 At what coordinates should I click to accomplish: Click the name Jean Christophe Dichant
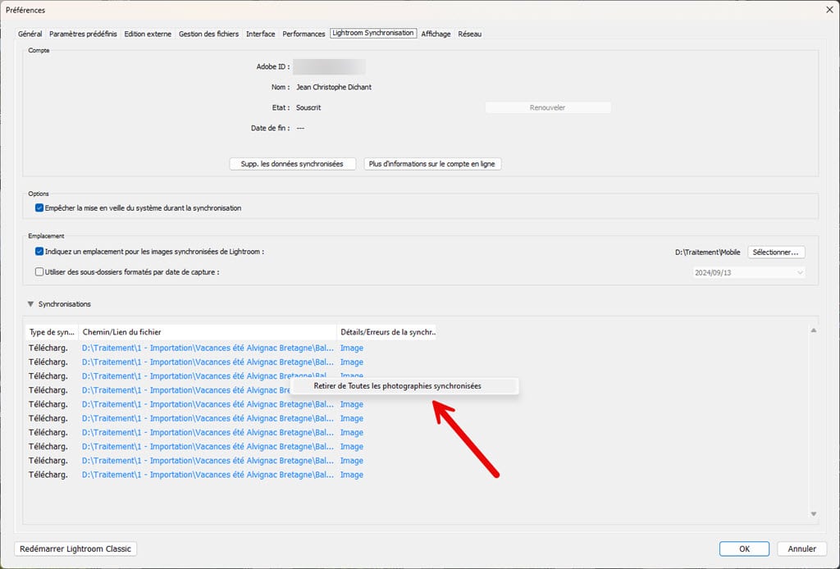coord(334,87)
